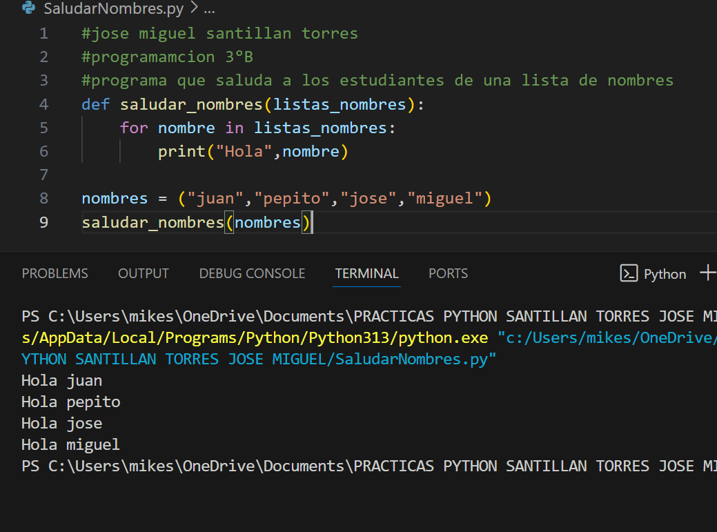Image resolution: width=717 pixels, height=532 pixels.
Task: Click the terminal shell icon next to Python
Action: (629, 273)
